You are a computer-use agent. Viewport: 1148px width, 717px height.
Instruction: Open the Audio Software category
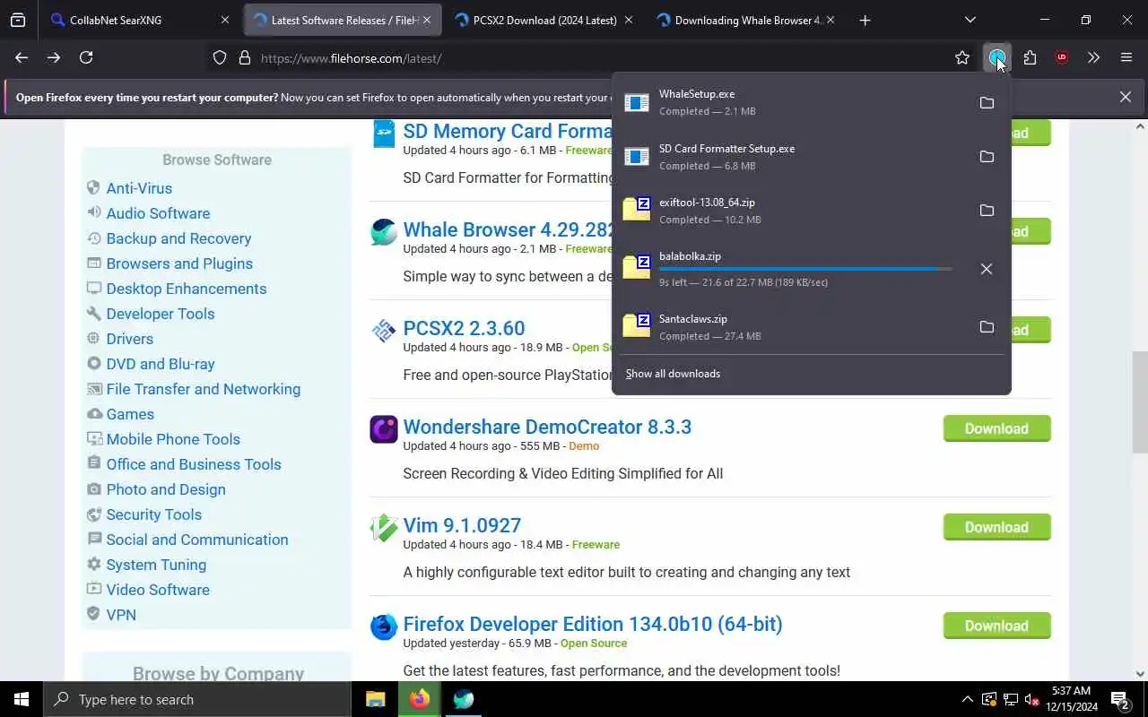pos(158,213)
